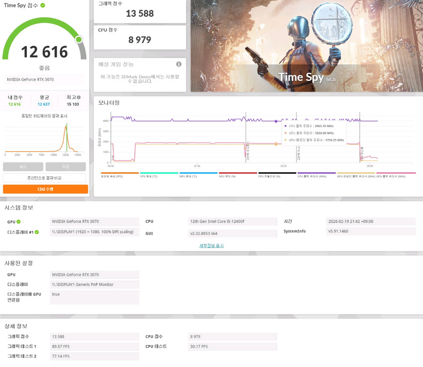Image resolution: width=423 pixels, height=367 pixels.
Task: Click the Time Spy artwork banner
Action: click(307, 46)
